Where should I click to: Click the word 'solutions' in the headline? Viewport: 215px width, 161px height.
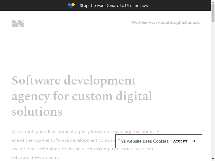[37, 112]
